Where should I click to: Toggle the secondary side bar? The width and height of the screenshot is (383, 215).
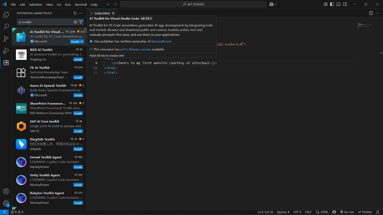pyautogui.click(x=345, y=4)
